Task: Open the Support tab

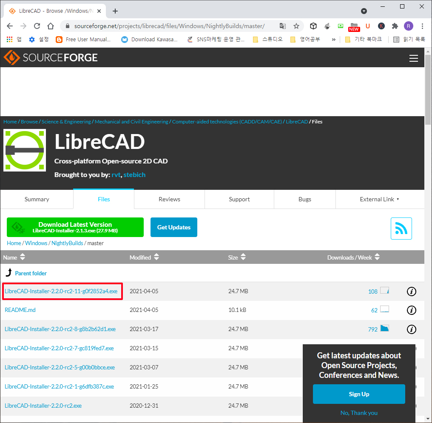Action: point(239,199)
